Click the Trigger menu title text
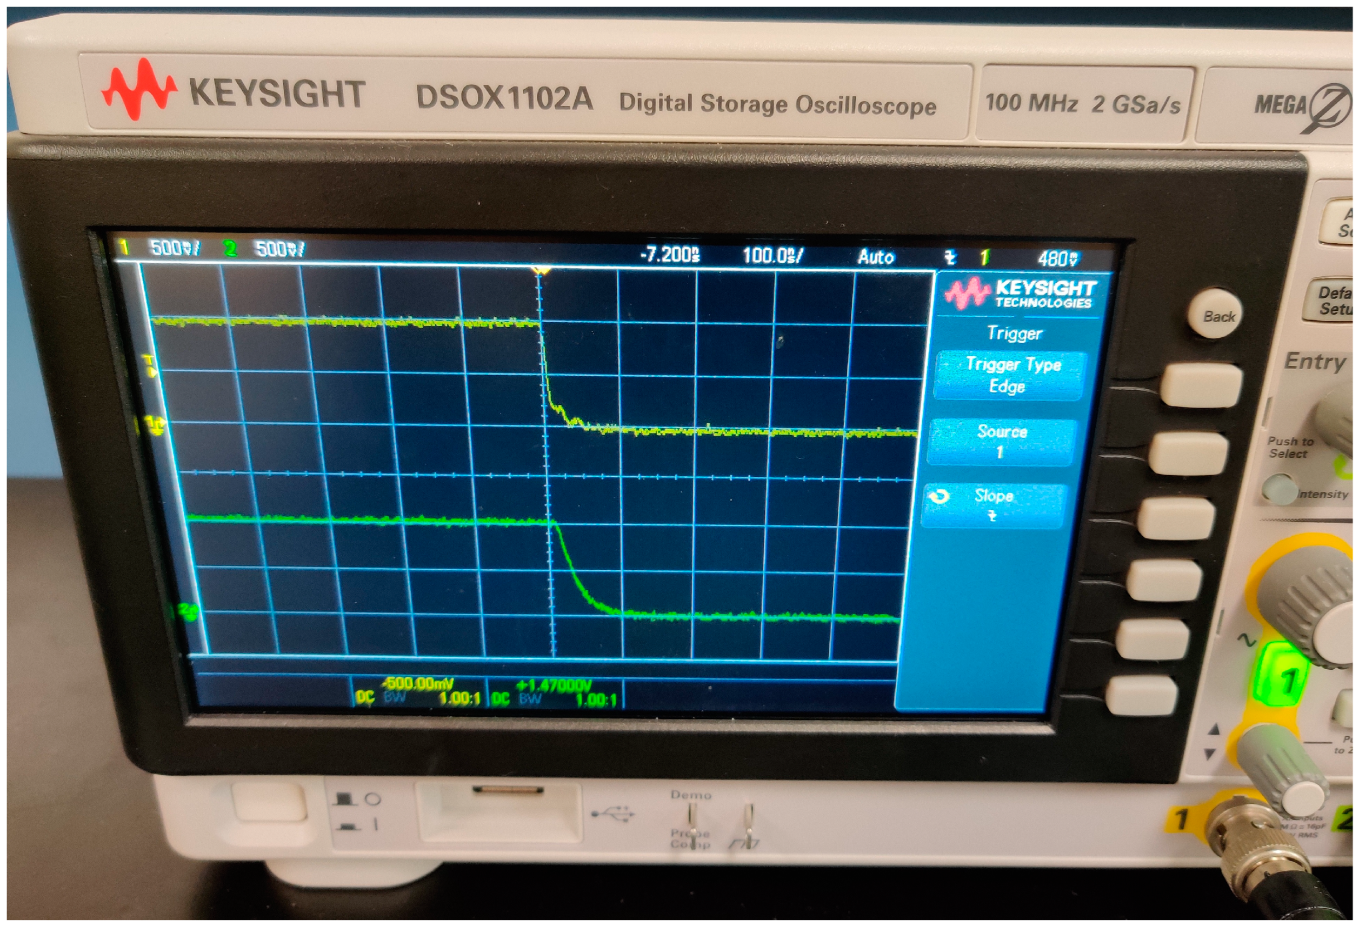 tap(1015, 333)
